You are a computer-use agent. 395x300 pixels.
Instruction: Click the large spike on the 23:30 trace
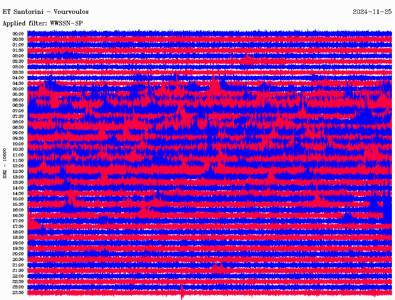click(x=182, y=292)
